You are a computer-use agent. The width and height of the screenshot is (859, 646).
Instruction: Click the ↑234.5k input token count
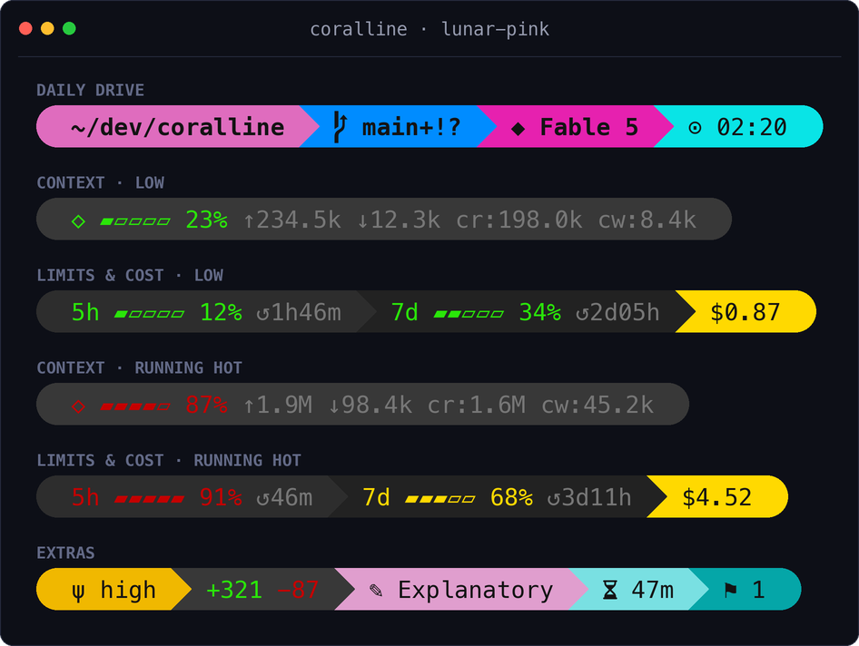tap(292, 220)
